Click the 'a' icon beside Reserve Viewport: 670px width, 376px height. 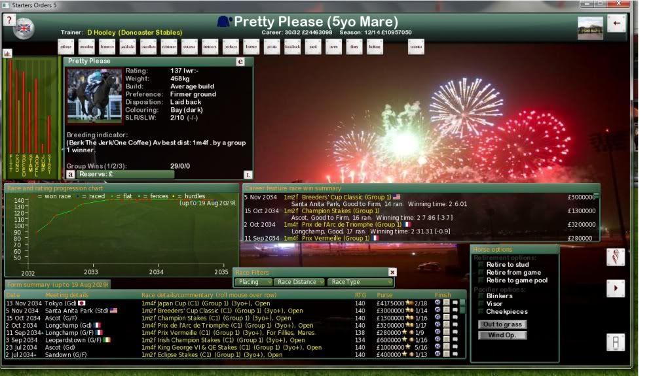pyautogui.click(x=71, y=174)
